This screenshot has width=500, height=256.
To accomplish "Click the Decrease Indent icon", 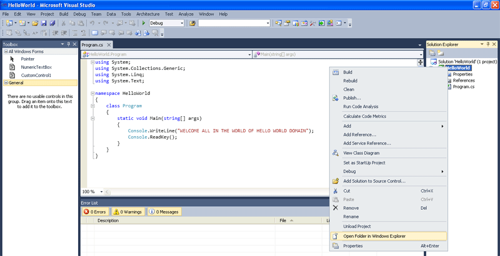I will pos(55,32).
